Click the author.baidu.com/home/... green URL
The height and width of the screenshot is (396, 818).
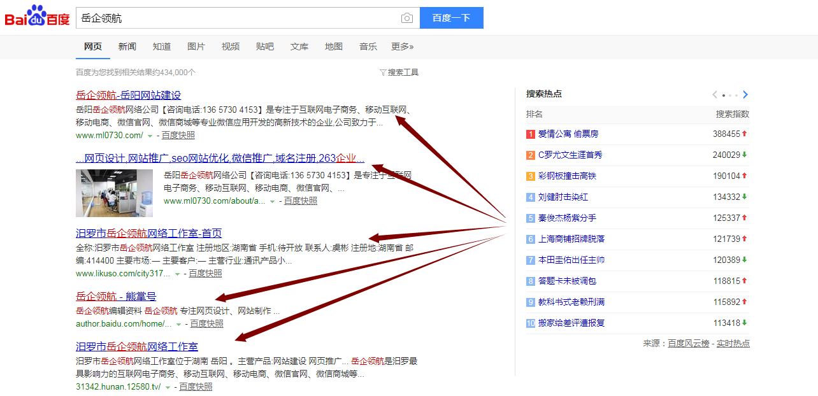coord(124,324)
